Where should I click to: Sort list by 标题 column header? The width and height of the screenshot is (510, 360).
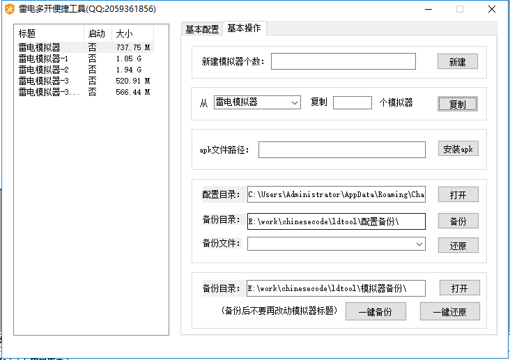(49, 33)
